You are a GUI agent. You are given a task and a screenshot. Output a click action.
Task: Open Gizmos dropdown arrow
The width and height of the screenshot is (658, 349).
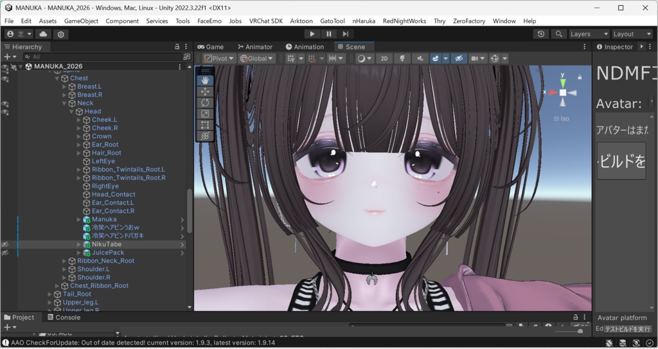click(505, 58)
